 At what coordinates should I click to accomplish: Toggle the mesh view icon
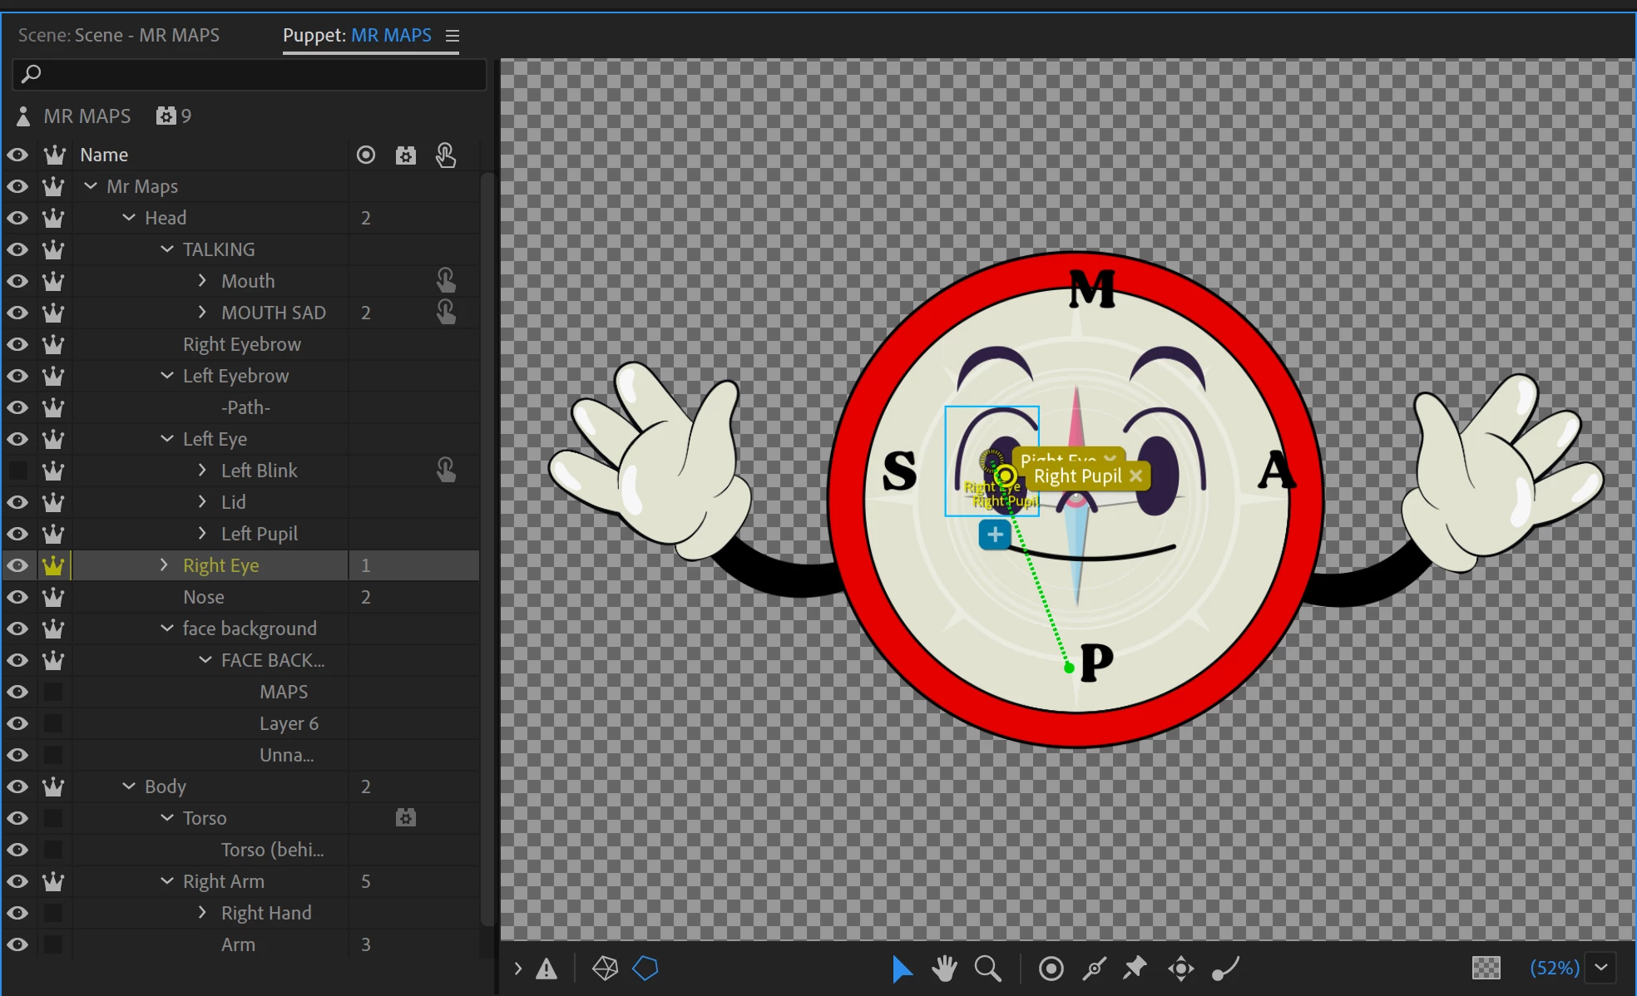(605, 968)
